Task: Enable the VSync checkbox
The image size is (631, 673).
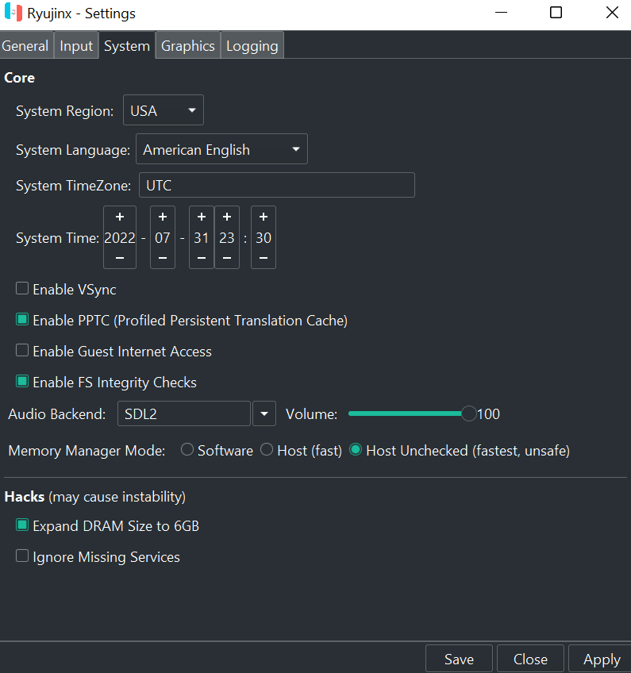Action: point(22,288)
